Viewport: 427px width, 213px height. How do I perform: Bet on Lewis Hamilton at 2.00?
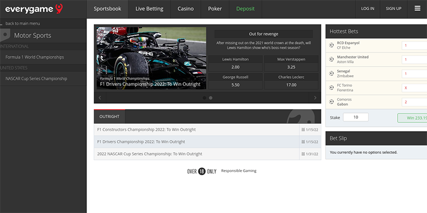pyautogui.click(x=235, y=63)
